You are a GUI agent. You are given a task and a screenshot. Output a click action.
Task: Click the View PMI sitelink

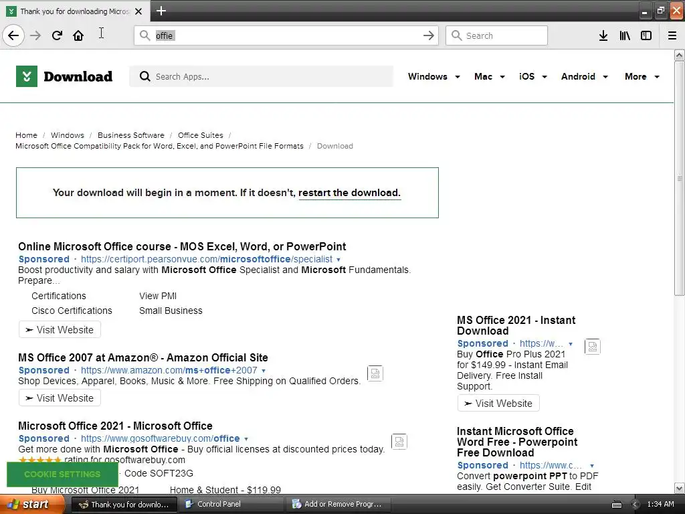158,296
